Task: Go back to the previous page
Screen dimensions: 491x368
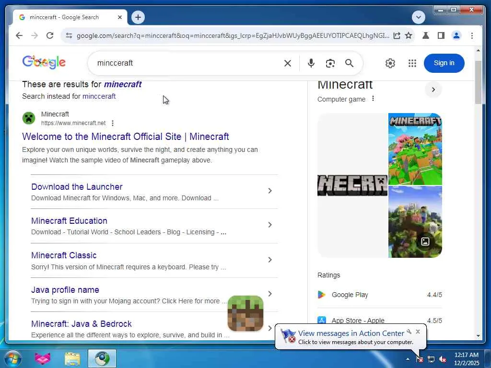Action: tap(19, 35)
